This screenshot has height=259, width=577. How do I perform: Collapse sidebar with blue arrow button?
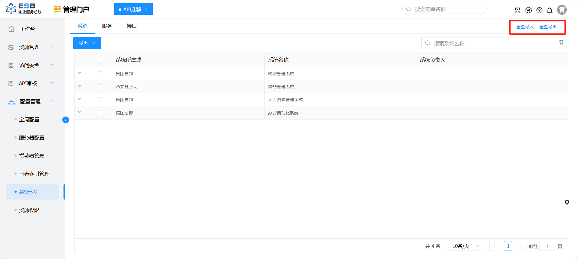tap(66, 120)
